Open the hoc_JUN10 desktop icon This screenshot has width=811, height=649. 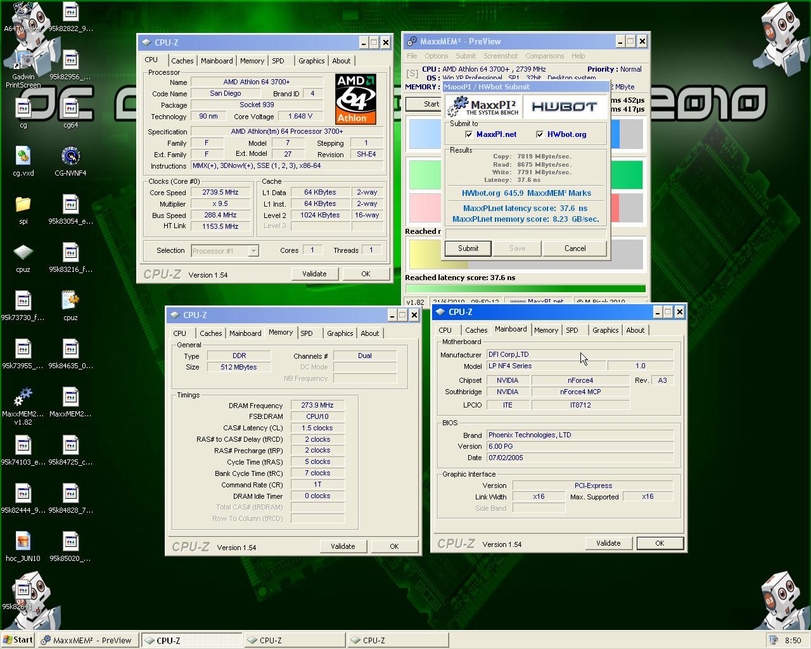(x=23, y=546)
